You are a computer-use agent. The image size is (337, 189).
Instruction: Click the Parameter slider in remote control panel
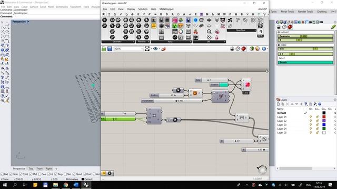pyautogui.click(x=305, y=36)
